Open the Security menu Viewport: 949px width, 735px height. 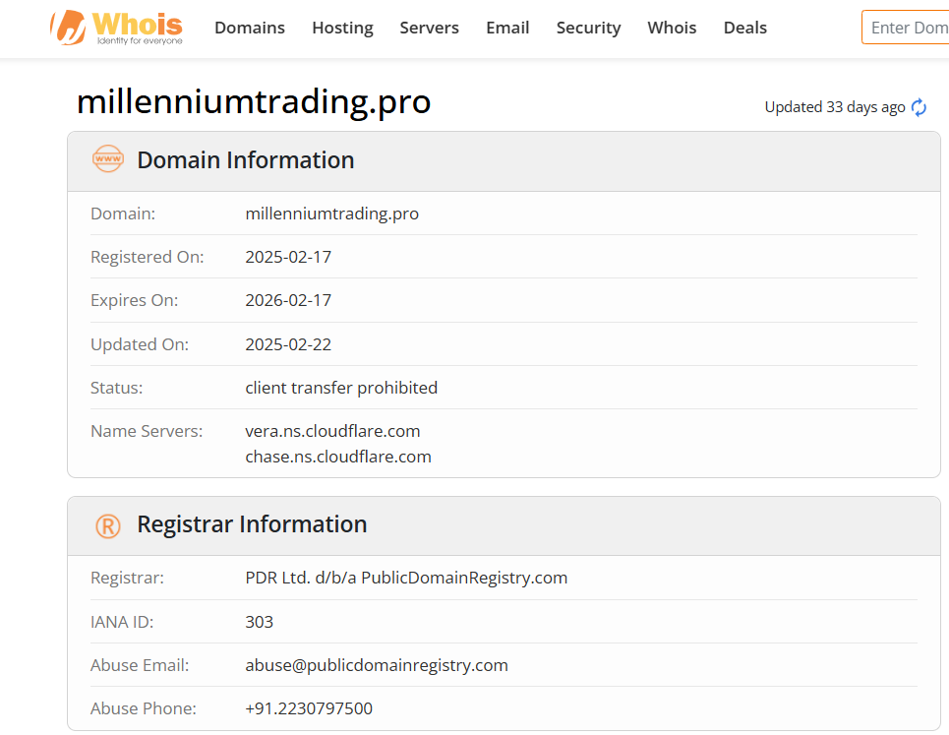coord(588,28)
